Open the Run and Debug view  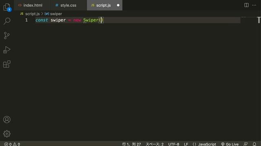[7, 50]
